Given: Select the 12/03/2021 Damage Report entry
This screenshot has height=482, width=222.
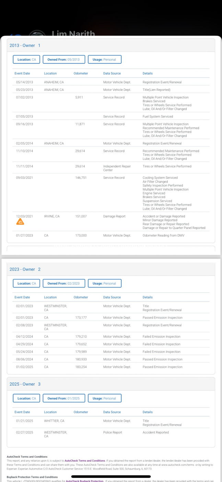Looking at the screenshot, I should (111, 221).
